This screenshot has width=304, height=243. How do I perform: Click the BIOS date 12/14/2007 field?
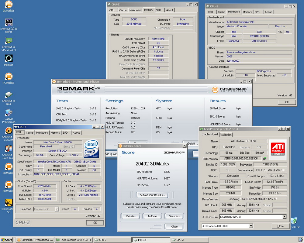pos(259,61)
